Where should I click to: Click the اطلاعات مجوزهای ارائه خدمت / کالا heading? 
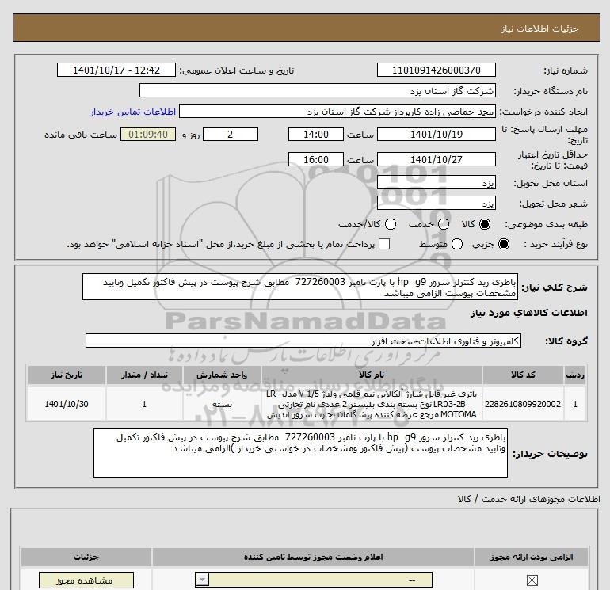pyautogui.click(x=529, y=499)
